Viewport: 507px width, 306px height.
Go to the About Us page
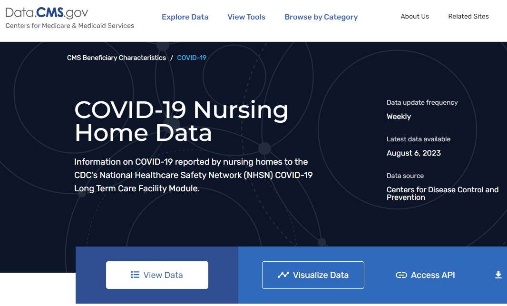[415, 16]
